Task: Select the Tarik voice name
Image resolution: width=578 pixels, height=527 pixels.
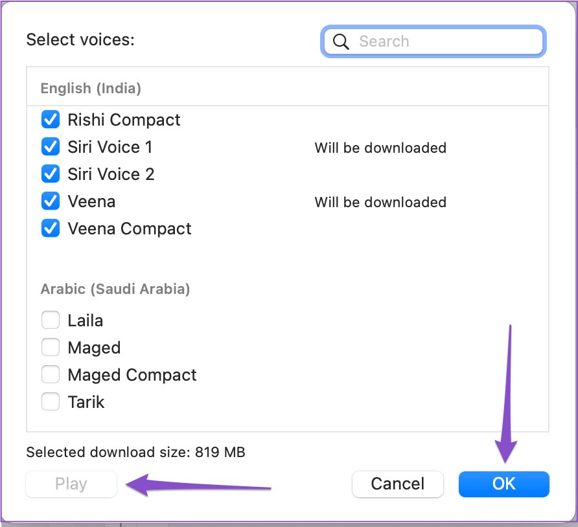Action: click(x=86, y=402)
